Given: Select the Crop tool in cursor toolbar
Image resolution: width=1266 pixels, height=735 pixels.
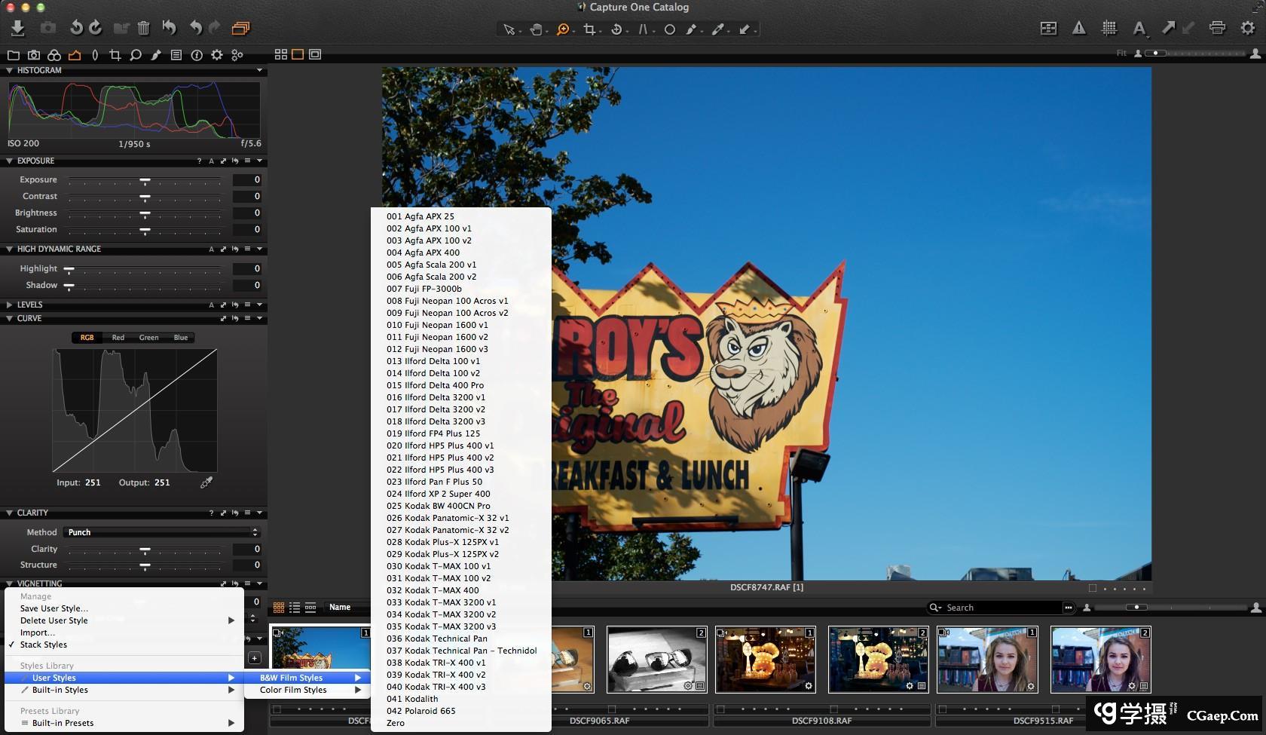Looking at the screenshot, I should pos(589,29).
